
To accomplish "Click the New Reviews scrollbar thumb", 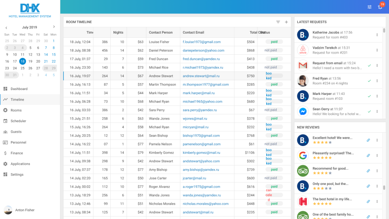I will click(x=384, y=187).
